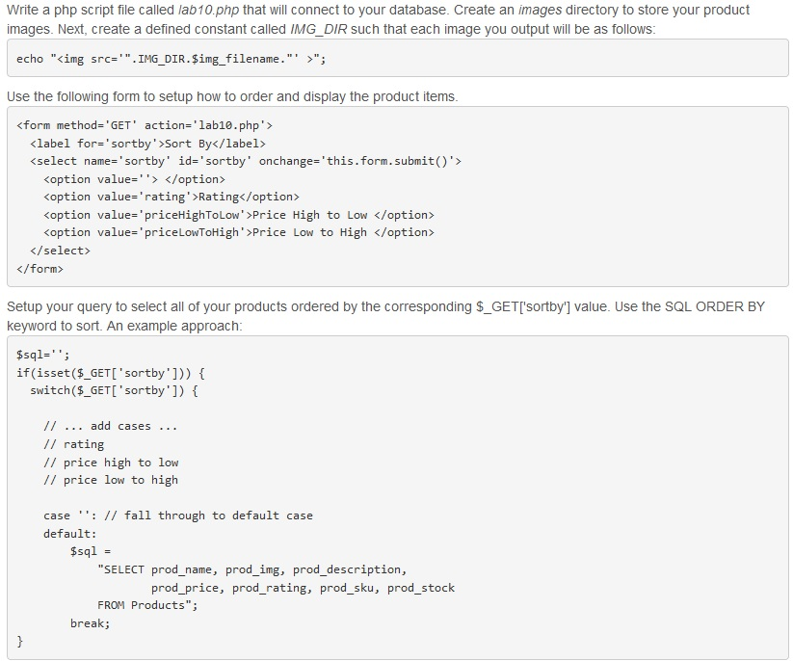793x661 pixels.
Task: Click the italic IMG_DIR constant text
Action: [319, 29]
